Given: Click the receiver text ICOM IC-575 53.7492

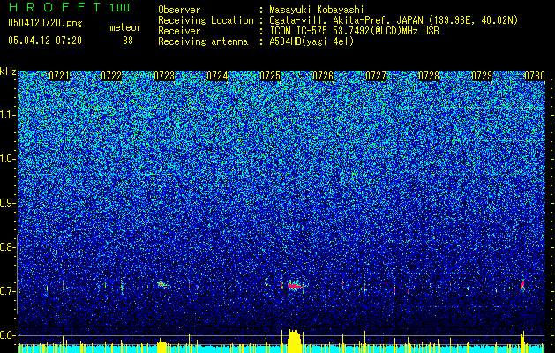Looking at the screenshot, I should pyautogui.click(x=355, y=31).
